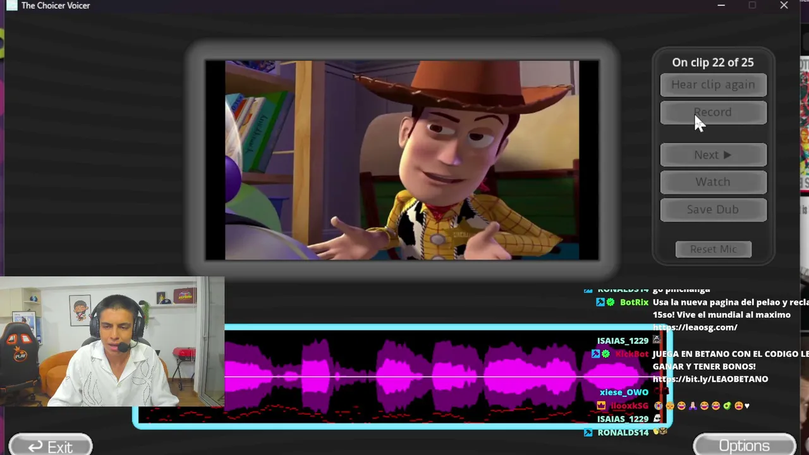
Task: Save the dub with Save Dub
Action: point(713,210)
